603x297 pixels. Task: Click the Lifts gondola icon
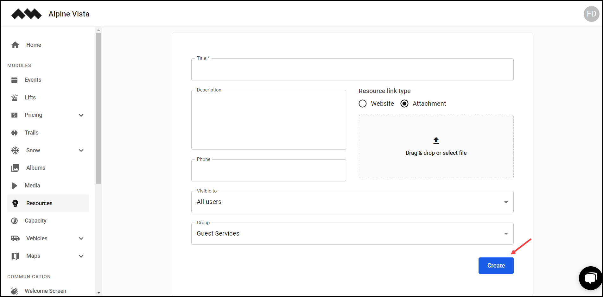15,98
